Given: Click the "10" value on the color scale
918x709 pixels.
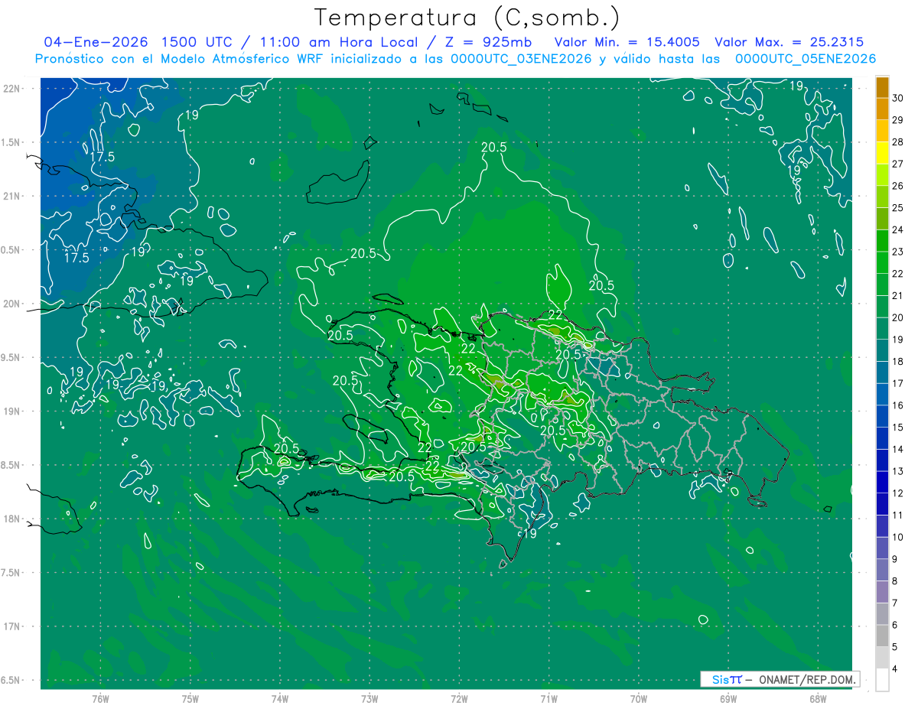Looking at the screenshot, I should 898,537.
